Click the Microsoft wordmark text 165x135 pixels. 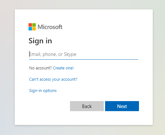tap(50, 27)
